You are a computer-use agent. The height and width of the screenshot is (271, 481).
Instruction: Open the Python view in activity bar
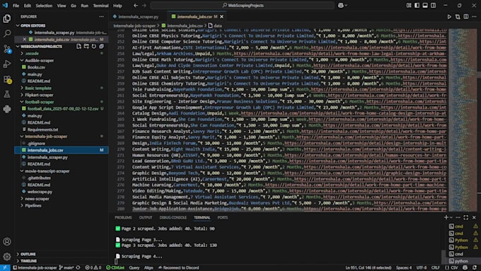(x=7, y=109)
